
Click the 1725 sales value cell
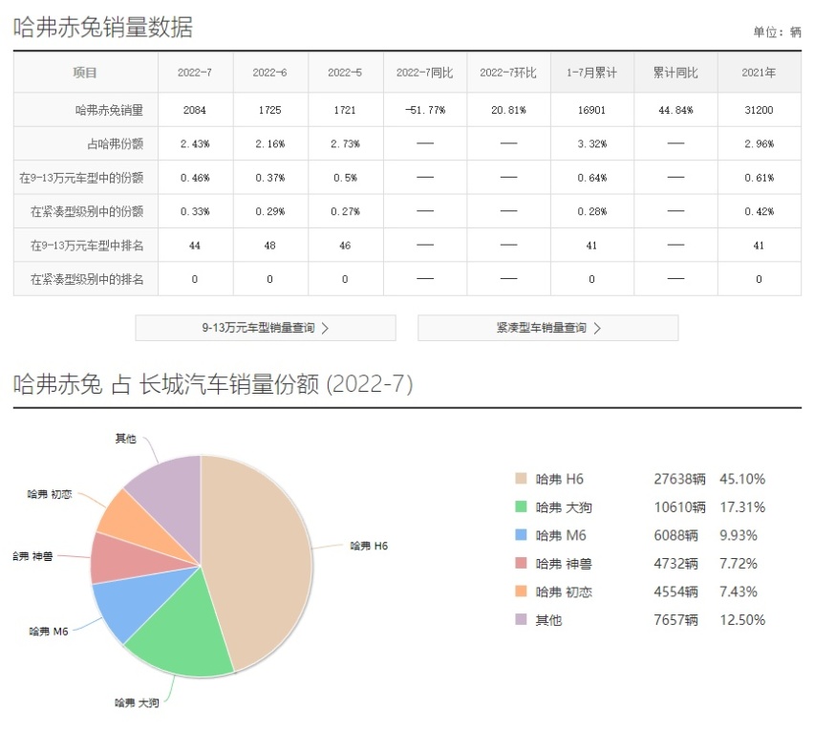point(270,110)
